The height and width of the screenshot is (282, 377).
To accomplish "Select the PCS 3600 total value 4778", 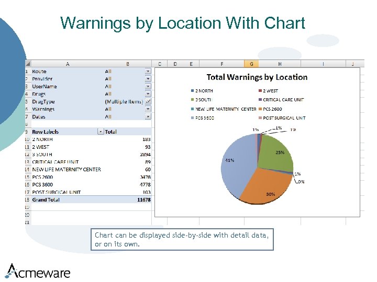I will pyautogui.click(x=128, y=185).
